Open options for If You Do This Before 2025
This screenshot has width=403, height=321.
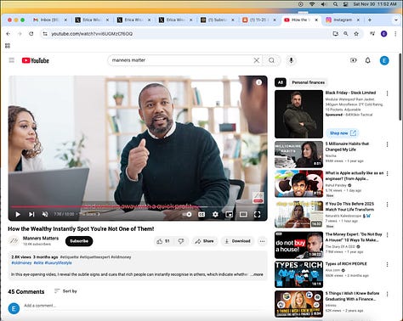pyautogui.click(x=388, y=205)
